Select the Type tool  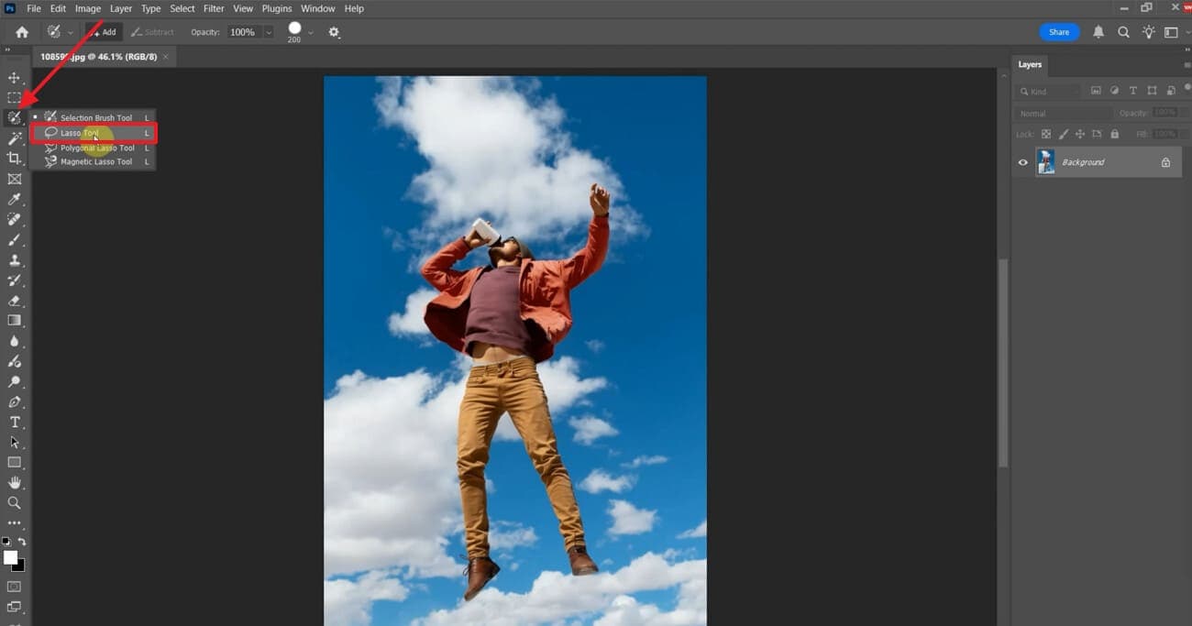15,422
